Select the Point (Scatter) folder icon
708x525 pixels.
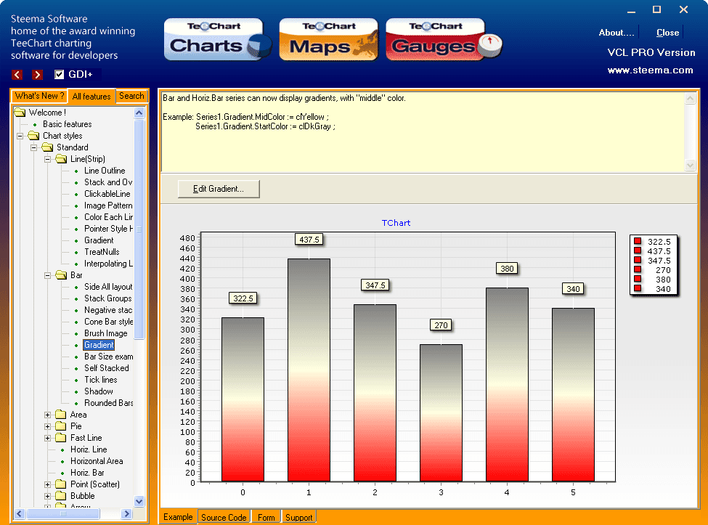coord(61,484)
